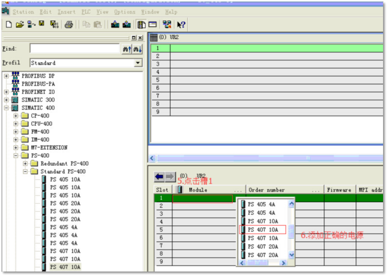Click the Find upward search icon
388x277 pixels.
pos(127,49)
